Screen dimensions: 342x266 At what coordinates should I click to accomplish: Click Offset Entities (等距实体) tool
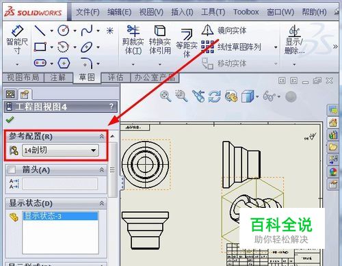coord(187,43)
